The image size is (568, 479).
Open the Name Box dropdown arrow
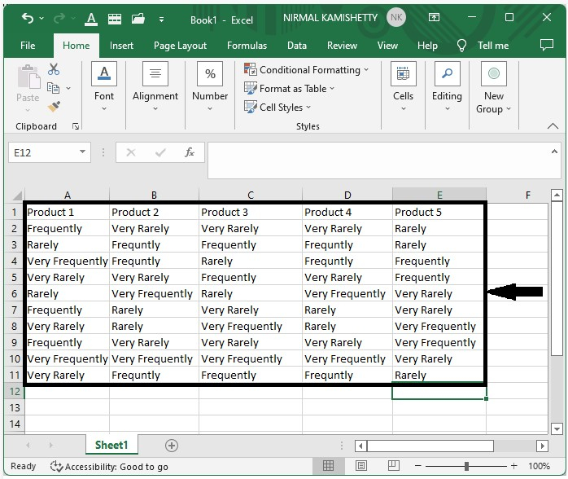point(82,152)
